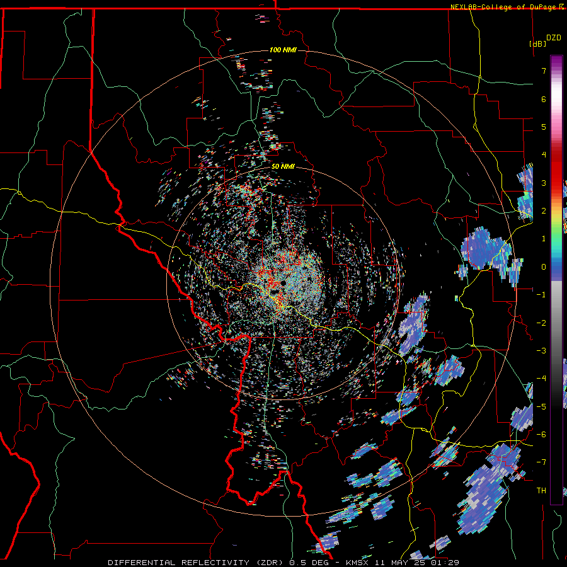Click the 100 NMI range ring label
The width and height of the screenshot is (567, 567).
coord(283,50)
